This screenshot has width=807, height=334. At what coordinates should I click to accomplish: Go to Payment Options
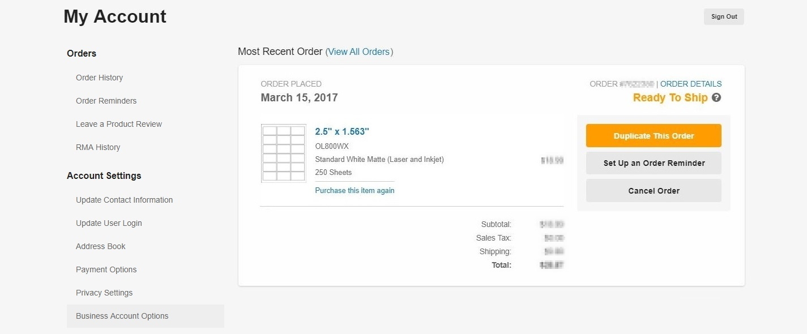coord(106,269)
